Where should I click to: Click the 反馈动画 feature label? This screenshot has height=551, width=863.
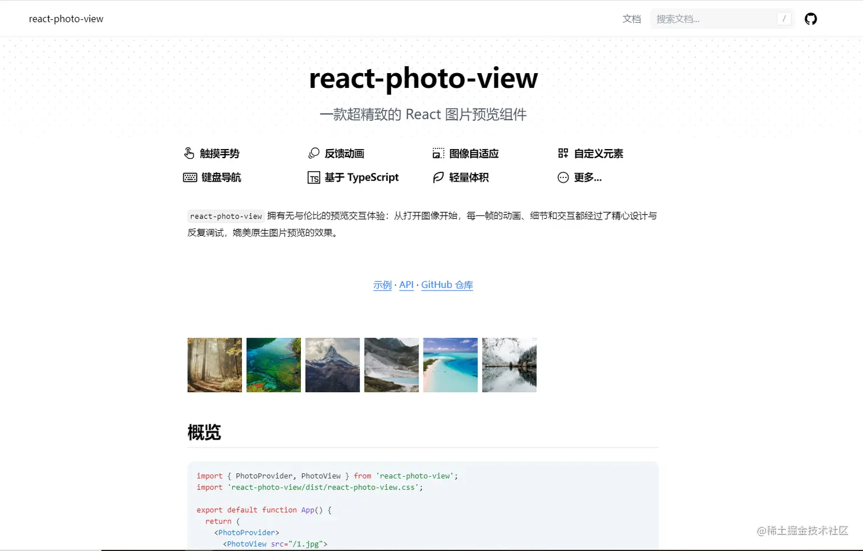[344, 154]
